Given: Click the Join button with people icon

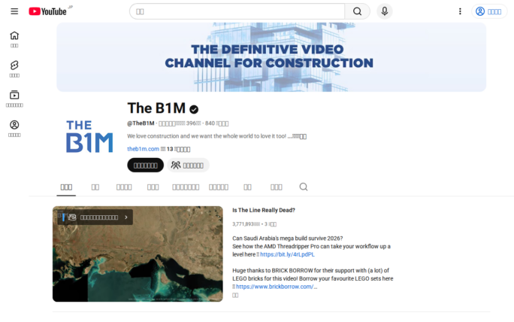Looking at the screenshot, I should [187, 165].
